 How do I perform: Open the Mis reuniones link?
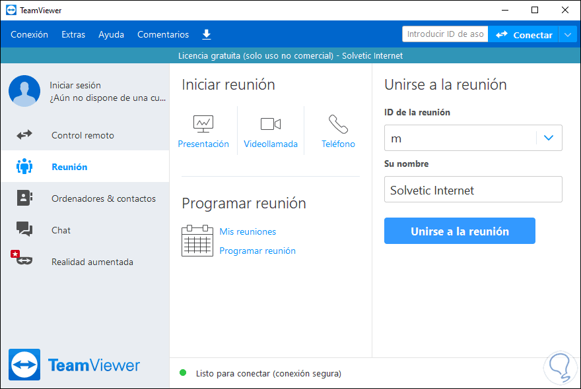pyautogui.click(x=248, y=231)
